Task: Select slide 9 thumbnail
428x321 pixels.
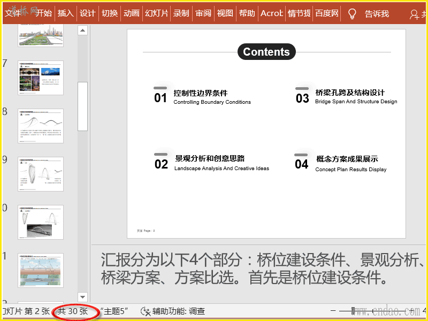Action: [41, 174]
